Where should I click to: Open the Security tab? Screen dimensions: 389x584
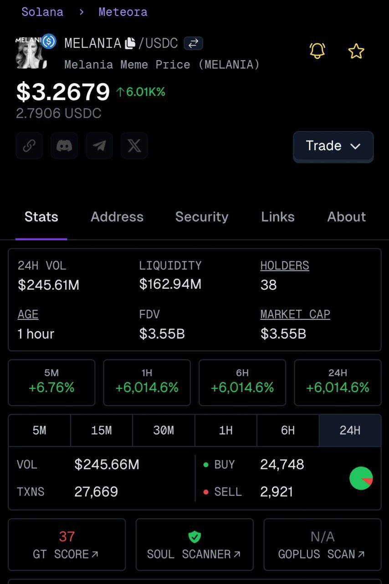202,217
